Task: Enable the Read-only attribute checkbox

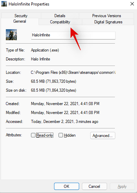Action: (33, 135)
